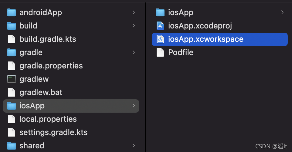The width and height of the screenshot is (292, 152).
Task: Expand the androidApp folder chevron
Action: click(x=134, y=12)
